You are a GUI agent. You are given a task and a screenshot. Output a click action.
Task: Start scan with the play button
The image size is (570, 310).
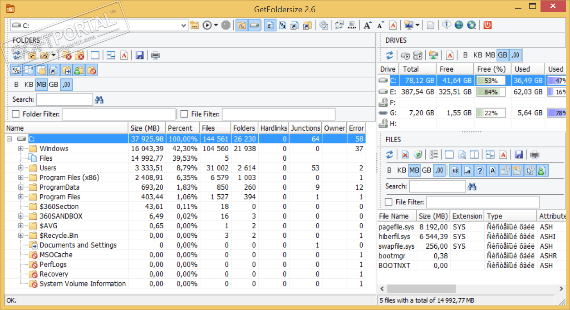coord(207,25)
